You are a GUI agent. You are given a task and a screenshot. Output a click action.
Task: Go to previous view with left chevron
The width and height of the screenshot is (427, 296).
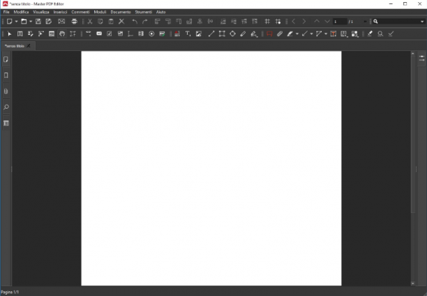click(x=293, y=22)
